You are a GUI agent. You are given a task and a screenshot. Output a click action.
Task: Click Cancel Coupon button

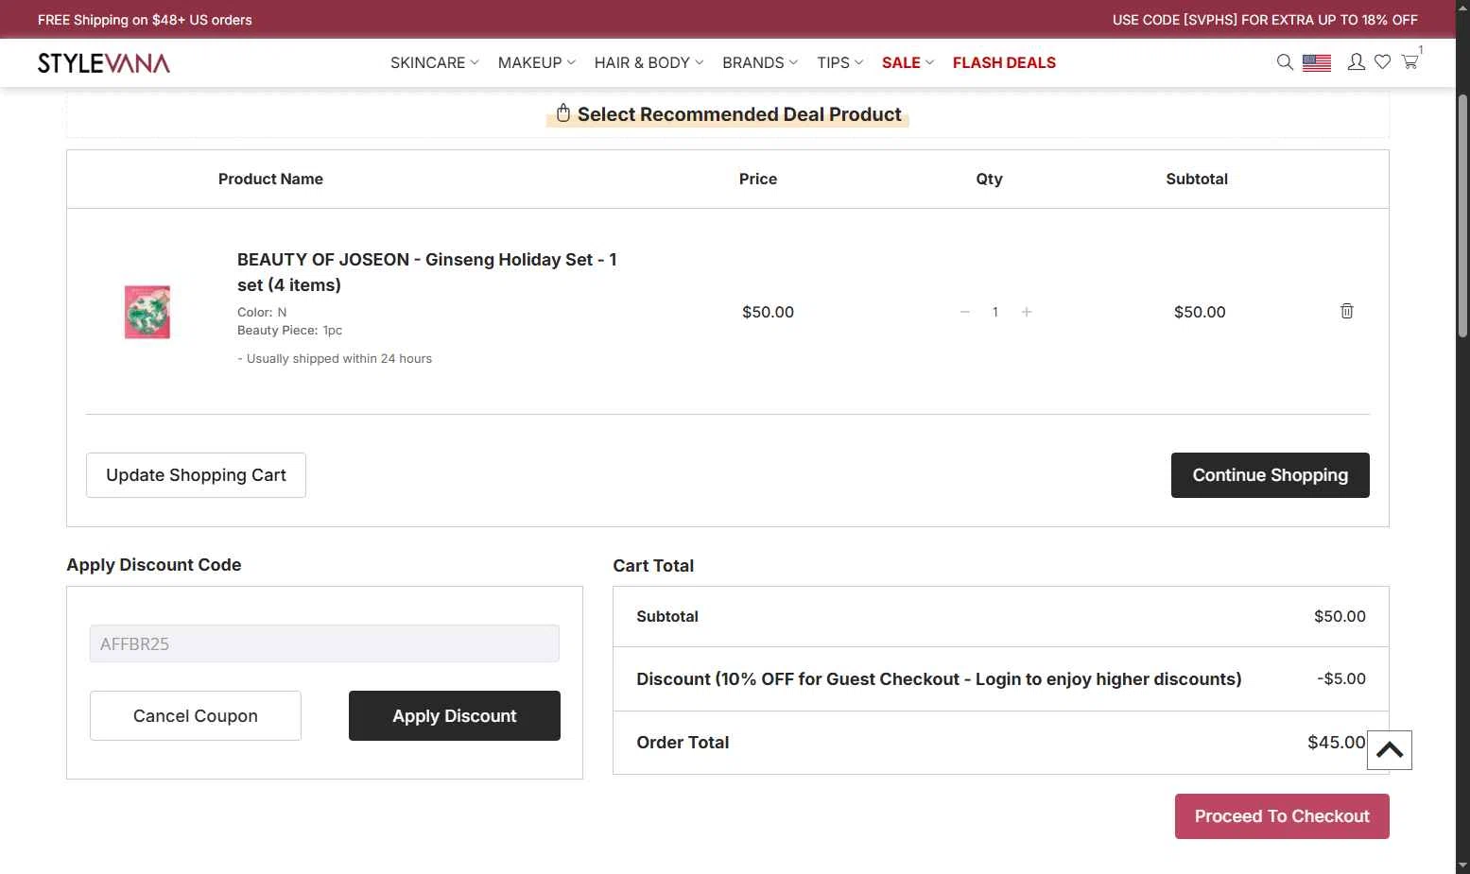(196, 716)
